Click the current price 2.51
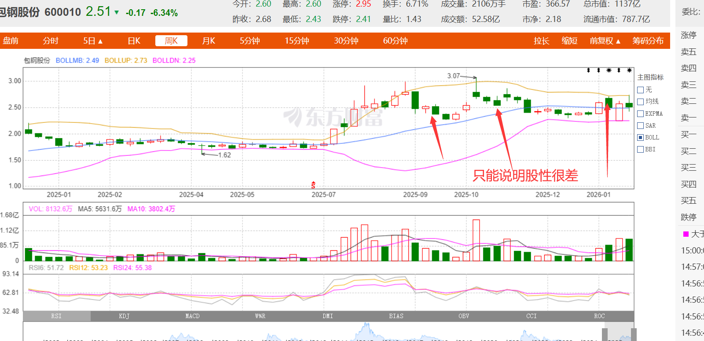The height and width of the screenshot is (341, 704). pos(98,11)
